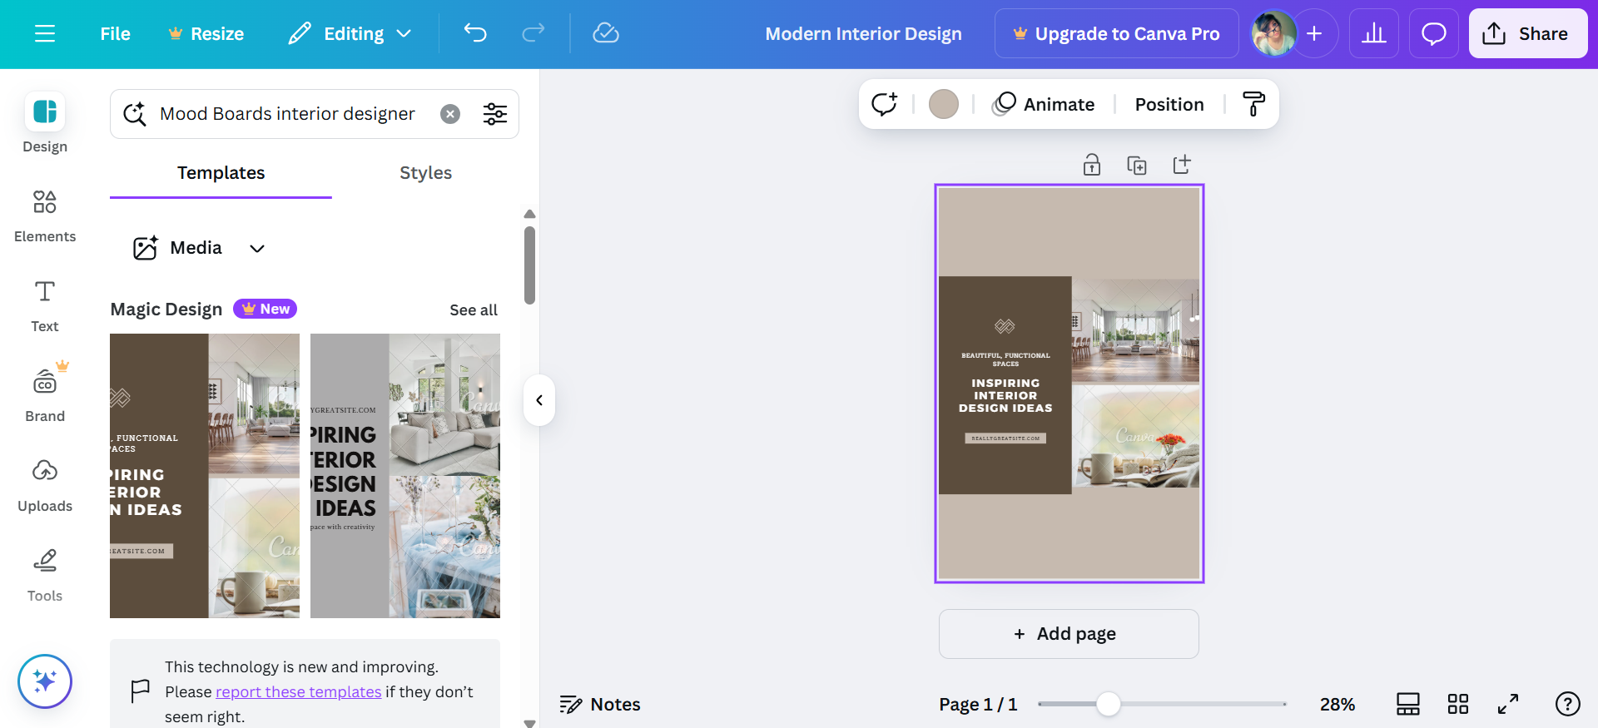This screenshot has height=728, width=1598.
Task: Click the Modern Interior Design title
Action: coord(863,33)
